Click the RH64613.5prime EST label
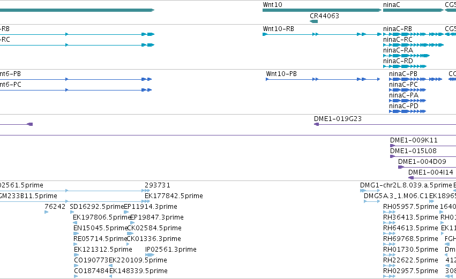Screen dimensions: 456x279 410,229
